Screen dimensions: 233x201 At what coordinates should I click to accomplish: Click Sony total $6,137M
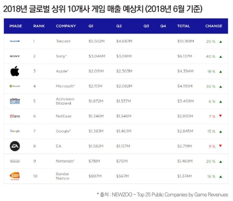(x=185, y=56)
